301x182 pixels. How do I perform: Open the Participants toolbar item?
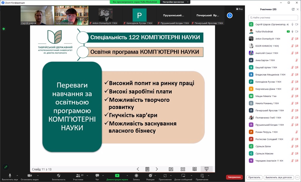pyautogui.click(x=78, y=177)
